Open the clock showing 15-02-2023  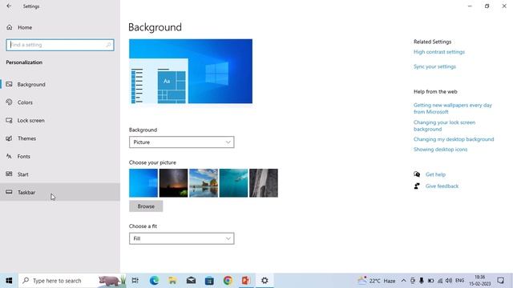480,281
